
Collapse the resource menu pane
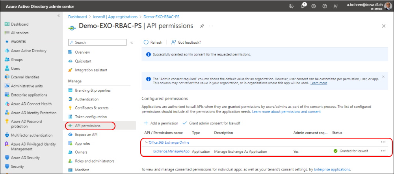point(132,43)
